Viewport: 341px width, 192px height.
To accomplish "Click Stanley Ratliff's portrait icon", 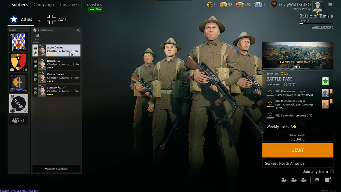I will coord(42,91).
